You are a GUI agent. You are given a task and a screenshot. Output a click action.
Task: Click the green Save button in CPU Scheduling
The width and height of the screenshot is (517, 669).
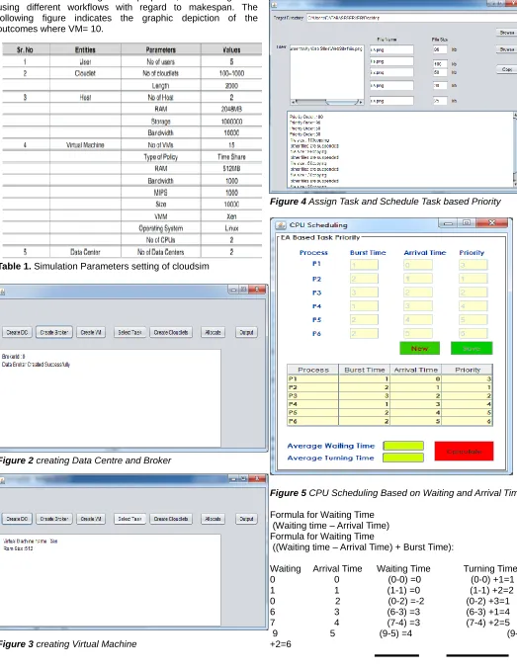coord(472,348)
